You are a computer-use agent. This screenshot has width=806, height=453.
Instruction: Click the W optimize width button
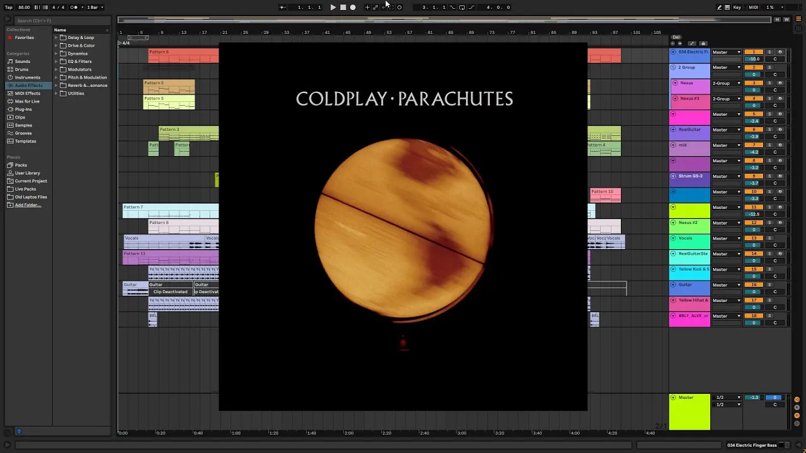[x=786, y=20]
